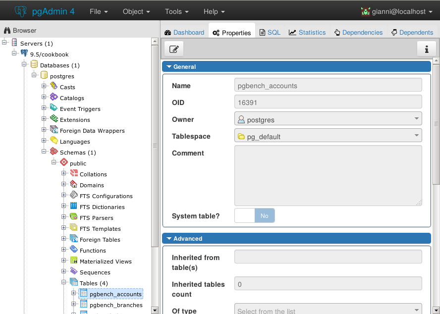Open the gianni@localhost user menu
The width and height of the screenshot is (440, 314).
397,11
